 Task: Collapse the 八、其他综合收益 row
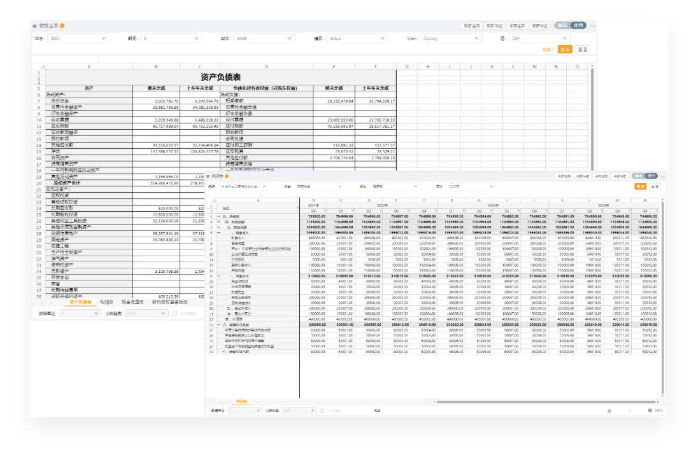click(x=218, y=324)
